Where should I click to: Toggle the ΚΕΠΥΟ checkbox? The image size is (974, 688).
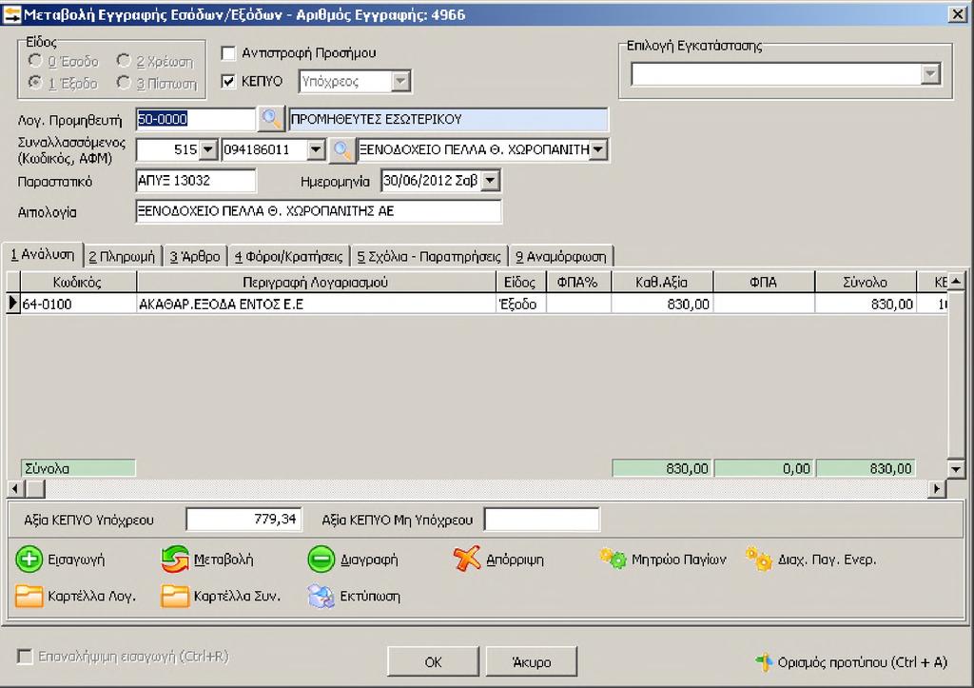click(228, 82)
